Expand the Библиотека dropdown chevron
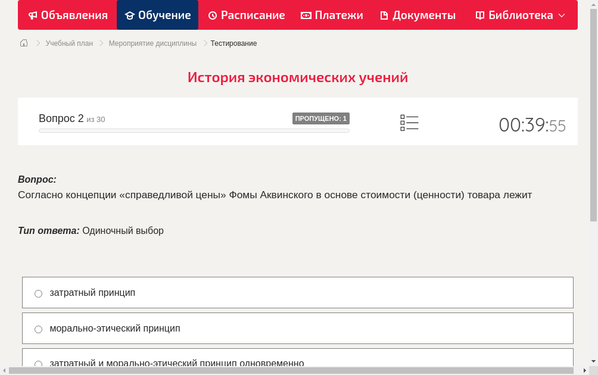 tap(562, 16)
